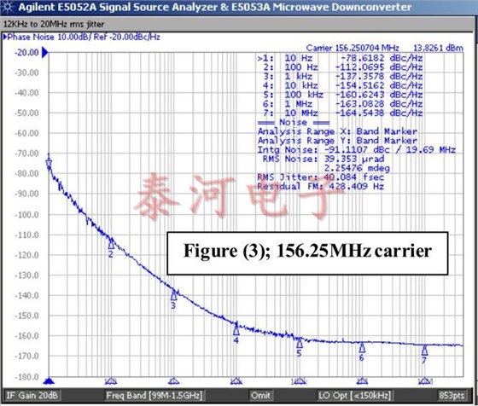Click the LO Opt [<150kHz] status field

[354, 396]
